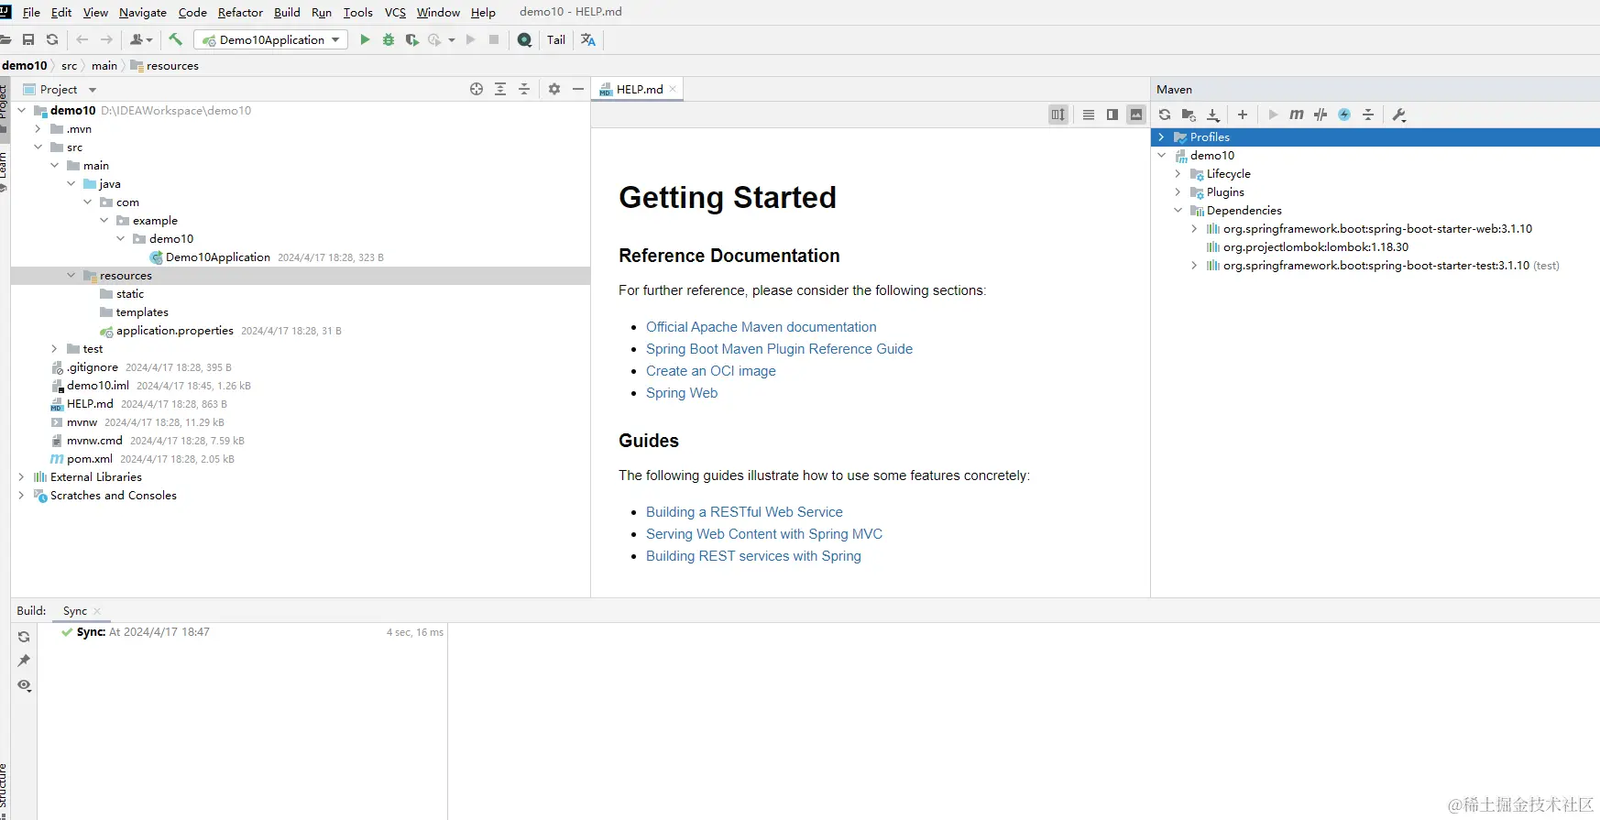The image size is (1600, 820).
Task: Toggle Build panel view options eye icon
Action: point(25,685)
